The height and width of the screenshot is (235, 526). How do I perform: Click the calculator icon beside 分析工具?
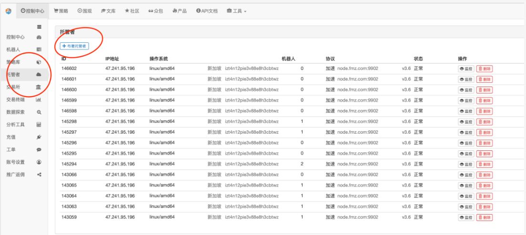click(39, 125)
